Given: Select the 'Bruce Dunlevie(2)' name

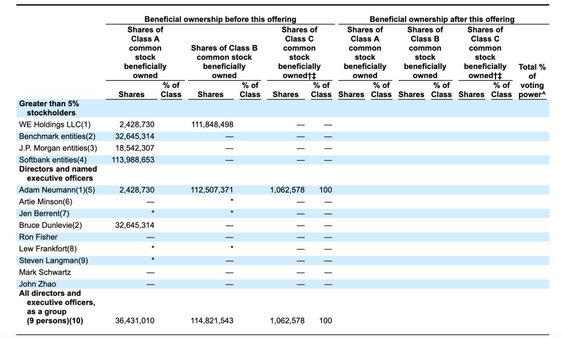Looking at the screenshot, I should (x=50, y=226).
